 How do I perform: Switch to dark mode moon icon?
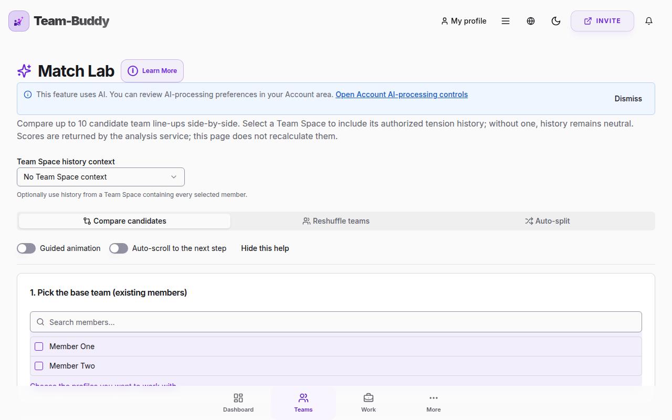tap(556, 21)
